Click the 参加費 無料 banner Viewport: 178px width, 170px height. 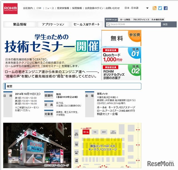point(121,38)
